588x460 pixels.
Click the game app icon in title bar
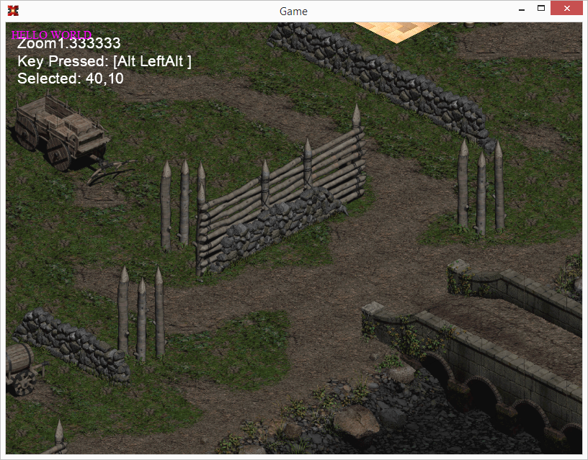click(13, 11)
